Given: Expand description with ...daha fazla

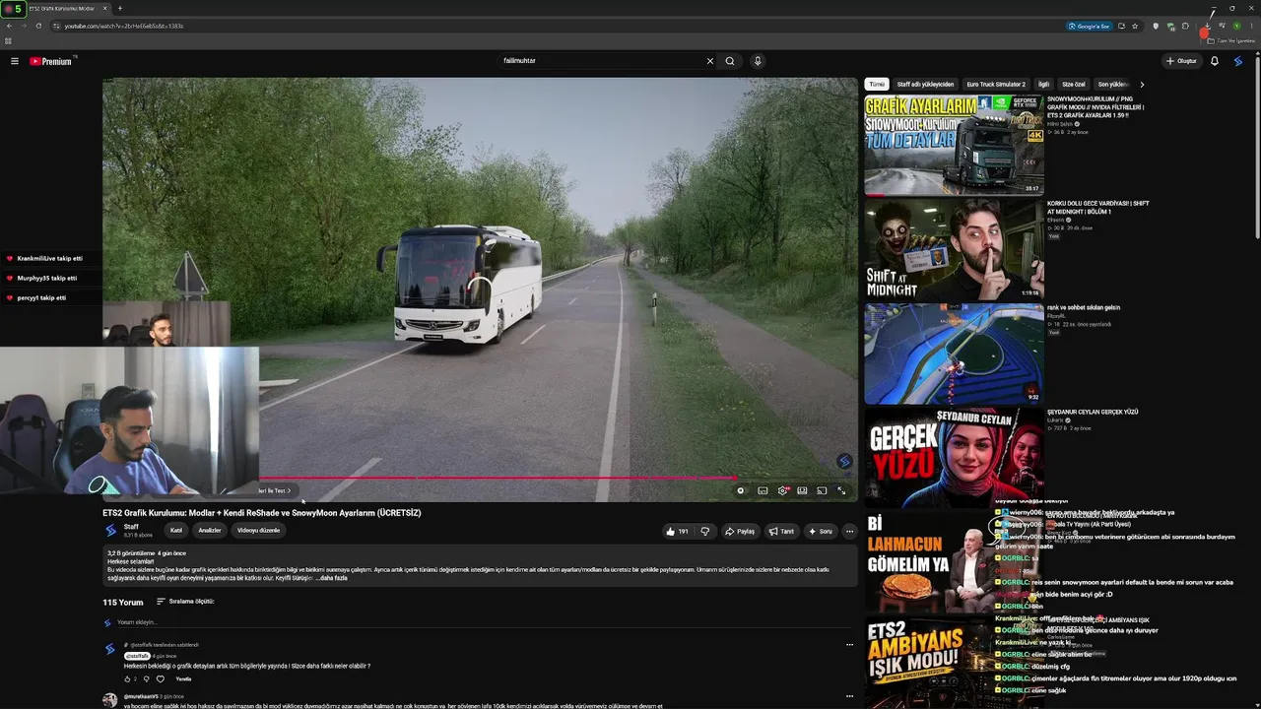Looking at the screenshot, I should point(332,578).
